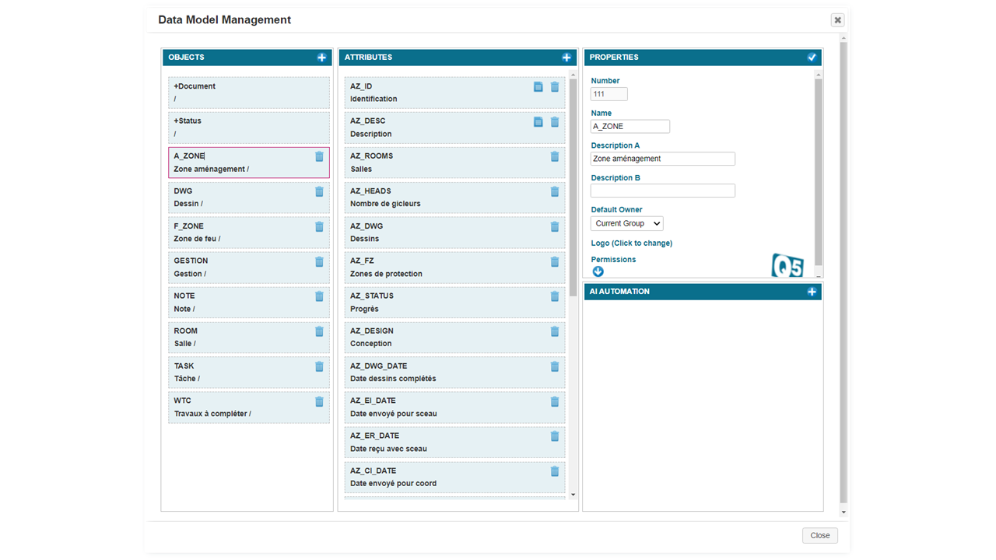Image resolution: width=996 pixels, height=560 pixels.
Task: Select the GESTION object row
Action: (249, 268)
